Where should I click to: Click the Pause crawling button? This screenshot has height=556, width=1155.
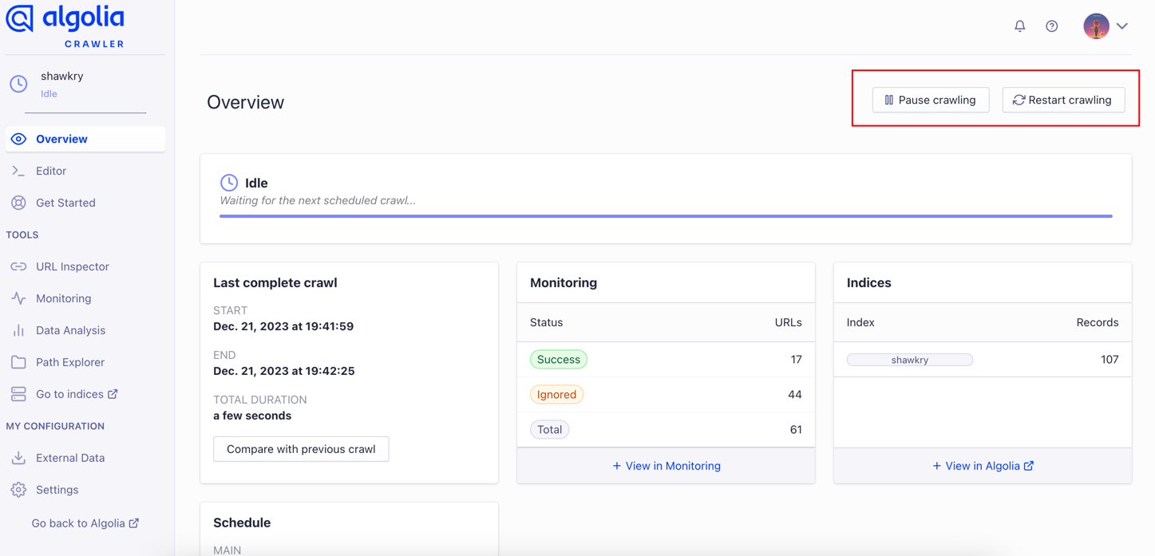click(x=931, y=100)
